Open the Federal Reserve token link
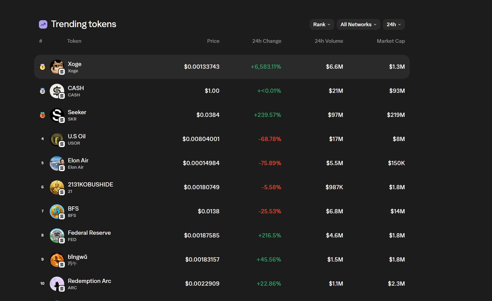 click(x=89, y=233)
